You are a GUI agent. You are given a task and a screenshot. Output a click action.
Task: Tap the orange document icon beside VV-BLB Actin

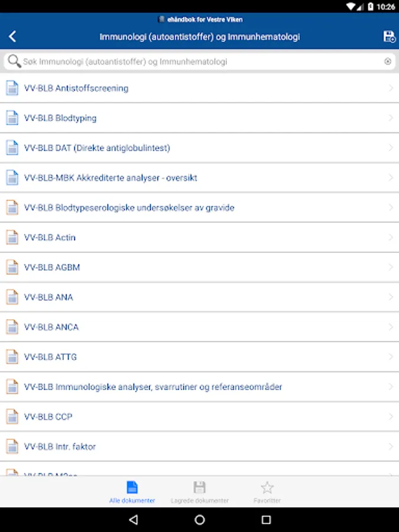tap(12, 238)
